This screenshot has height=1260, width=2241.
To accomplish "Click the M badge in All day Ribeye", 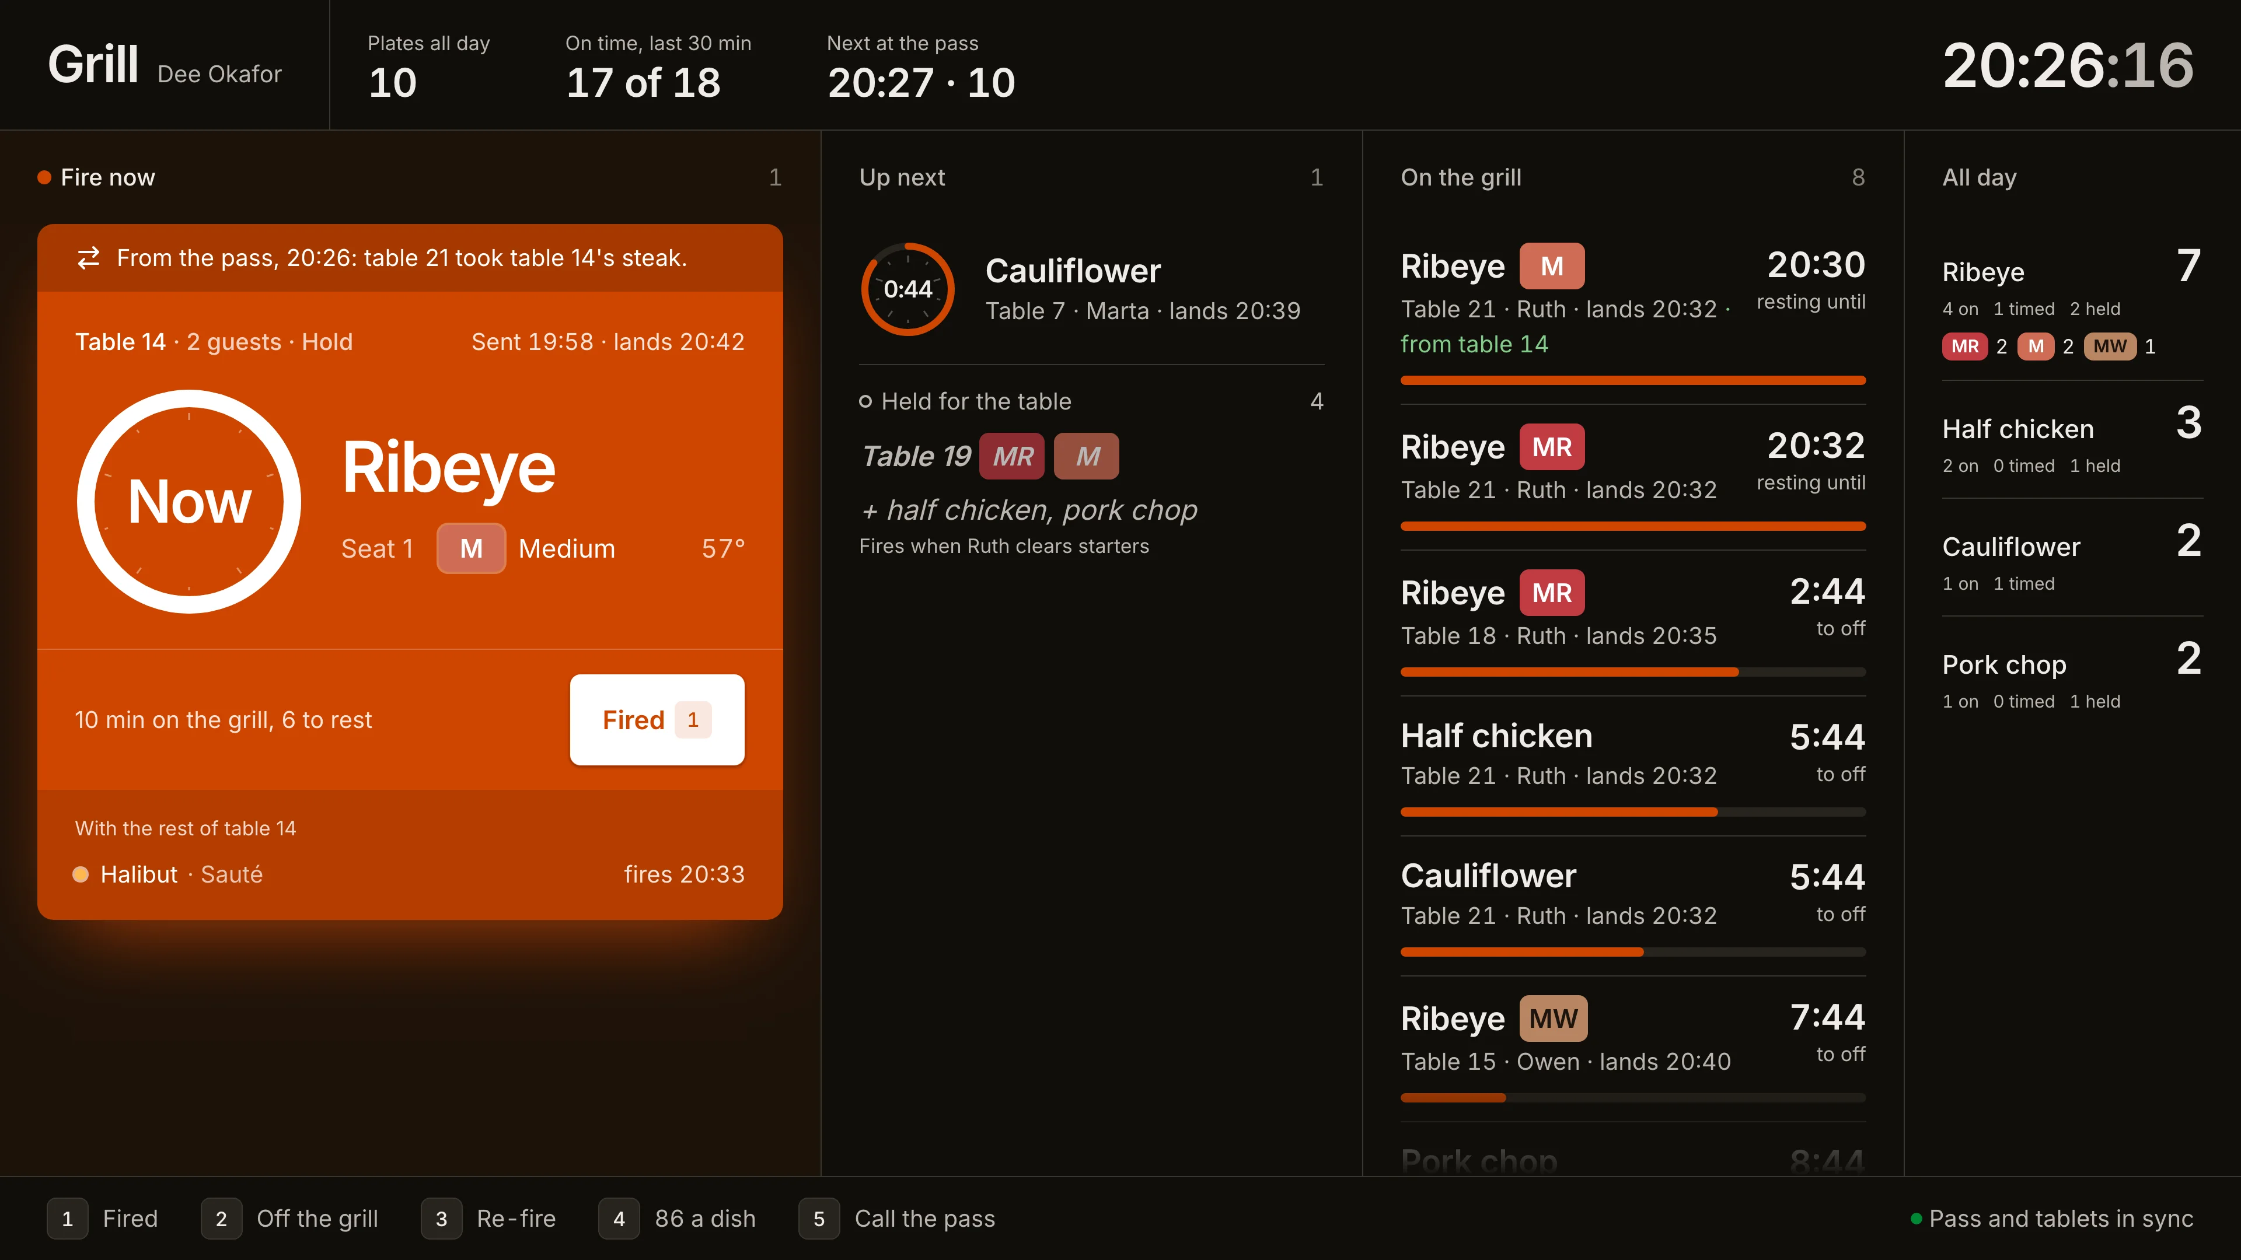I will tap(2036, 346).
